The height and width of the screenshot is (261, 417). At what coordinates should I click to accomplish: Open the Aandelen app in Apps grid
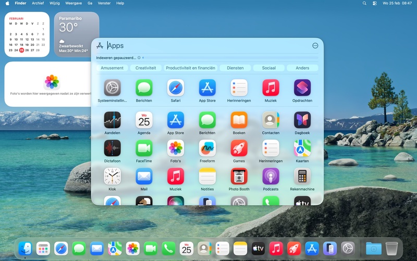112,120
